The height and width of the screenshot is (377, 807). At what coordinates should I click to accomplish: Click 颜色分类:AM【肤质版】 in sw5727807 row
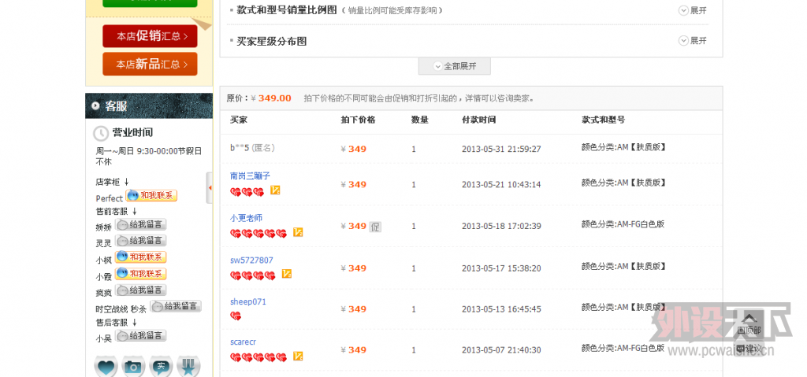624,267
